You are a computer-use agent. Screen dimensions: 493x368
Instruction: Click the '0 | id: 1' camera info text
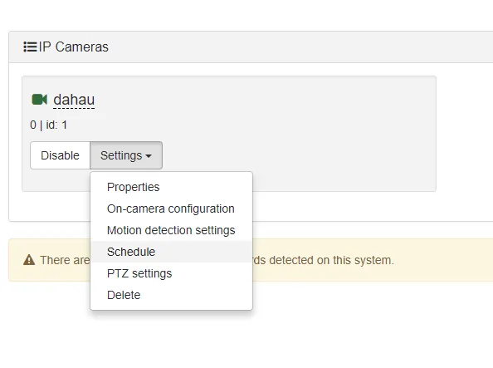click(x=48, y=125)
